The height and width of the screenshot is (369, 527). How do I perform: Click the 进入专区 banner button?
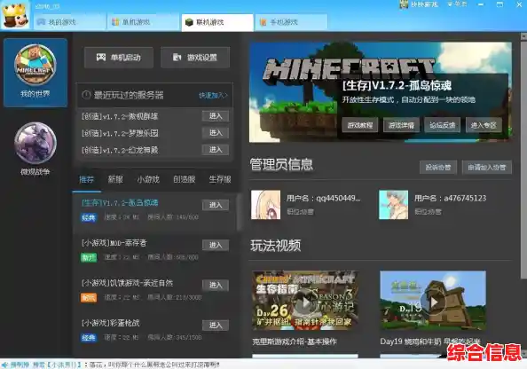pos(484,125)
